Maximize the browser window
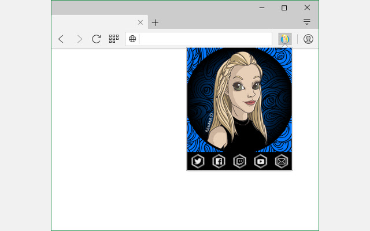 point(284,8)
